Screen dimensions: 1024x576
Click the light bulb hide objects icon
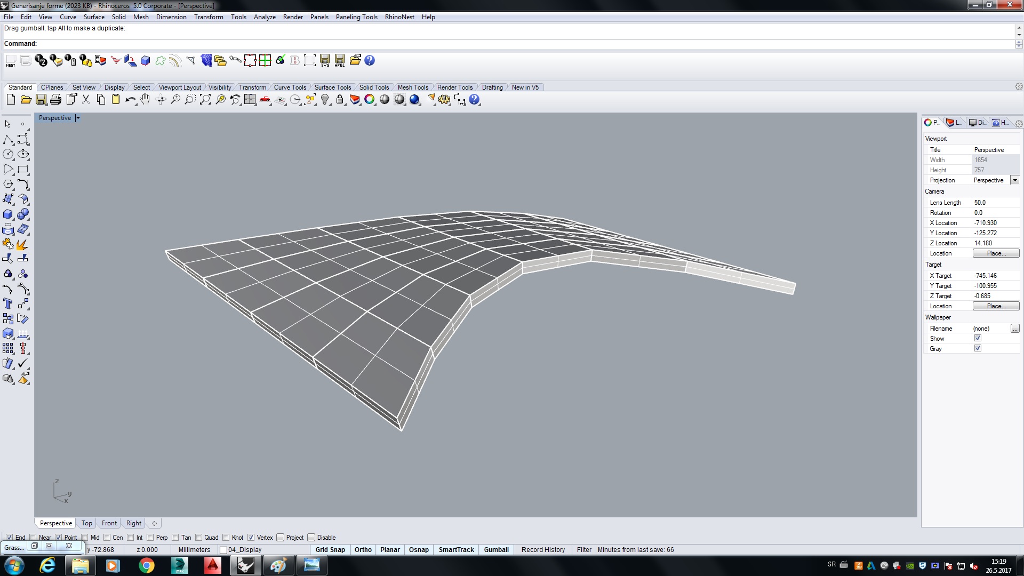coord(325,100)
